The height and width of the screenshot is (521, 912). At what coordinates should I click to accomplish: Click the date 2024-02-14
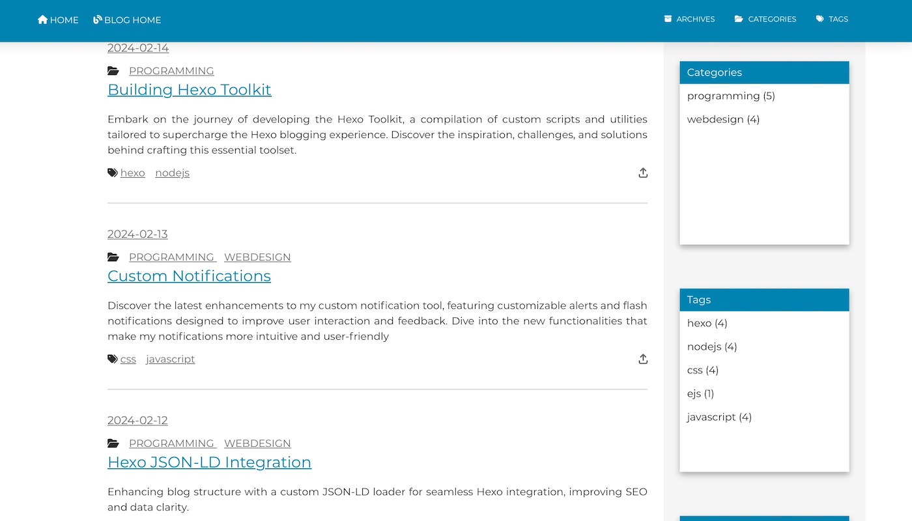pos(138,48)
